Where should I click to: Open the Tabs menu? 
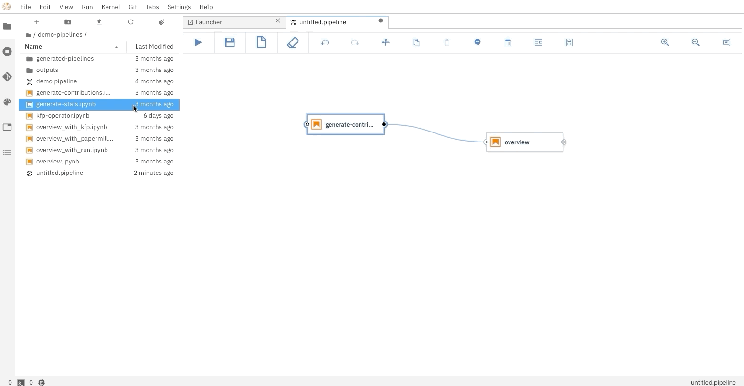152,7
